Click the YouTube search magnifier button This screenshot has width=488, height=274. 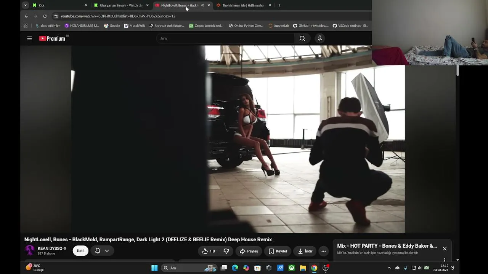click(x=302, y=38)
